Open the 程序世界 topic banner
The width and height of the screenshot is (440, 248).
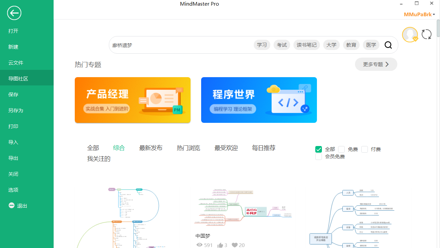[x=259, y=100]
